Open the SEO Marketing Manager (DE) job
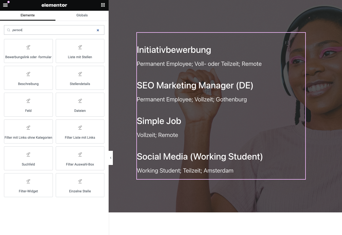Screen dimensions: 342x235 point(195,85)
